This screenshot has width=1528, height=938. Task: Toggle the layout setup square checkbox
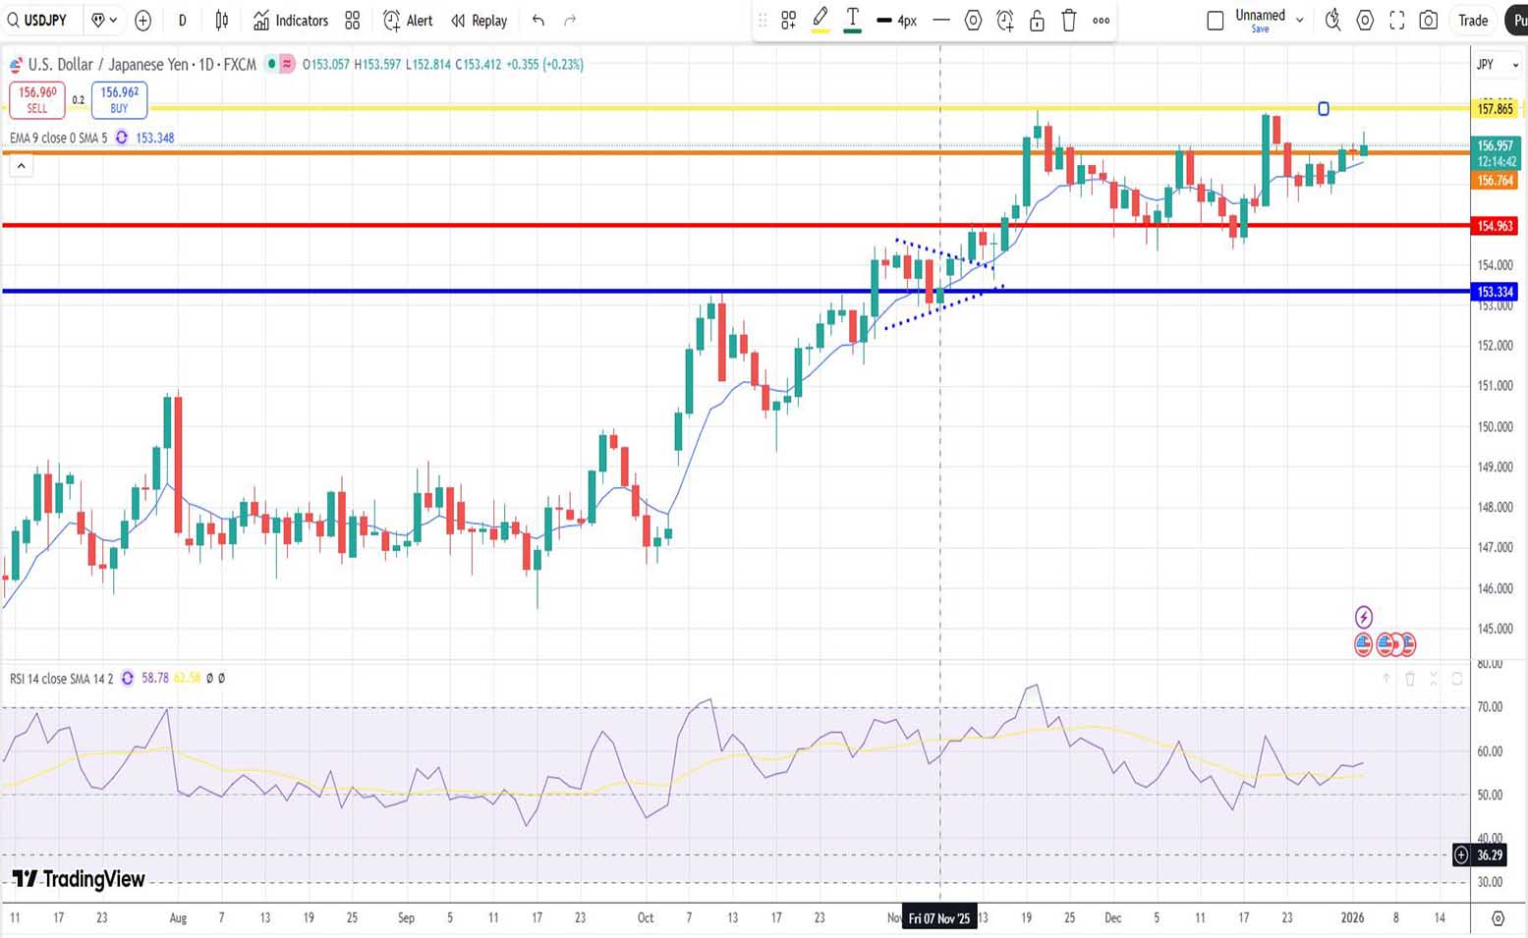(x=1216, y=20)
